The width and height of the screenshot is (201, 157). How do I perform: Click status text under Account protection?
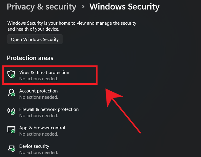click(39, 97)
